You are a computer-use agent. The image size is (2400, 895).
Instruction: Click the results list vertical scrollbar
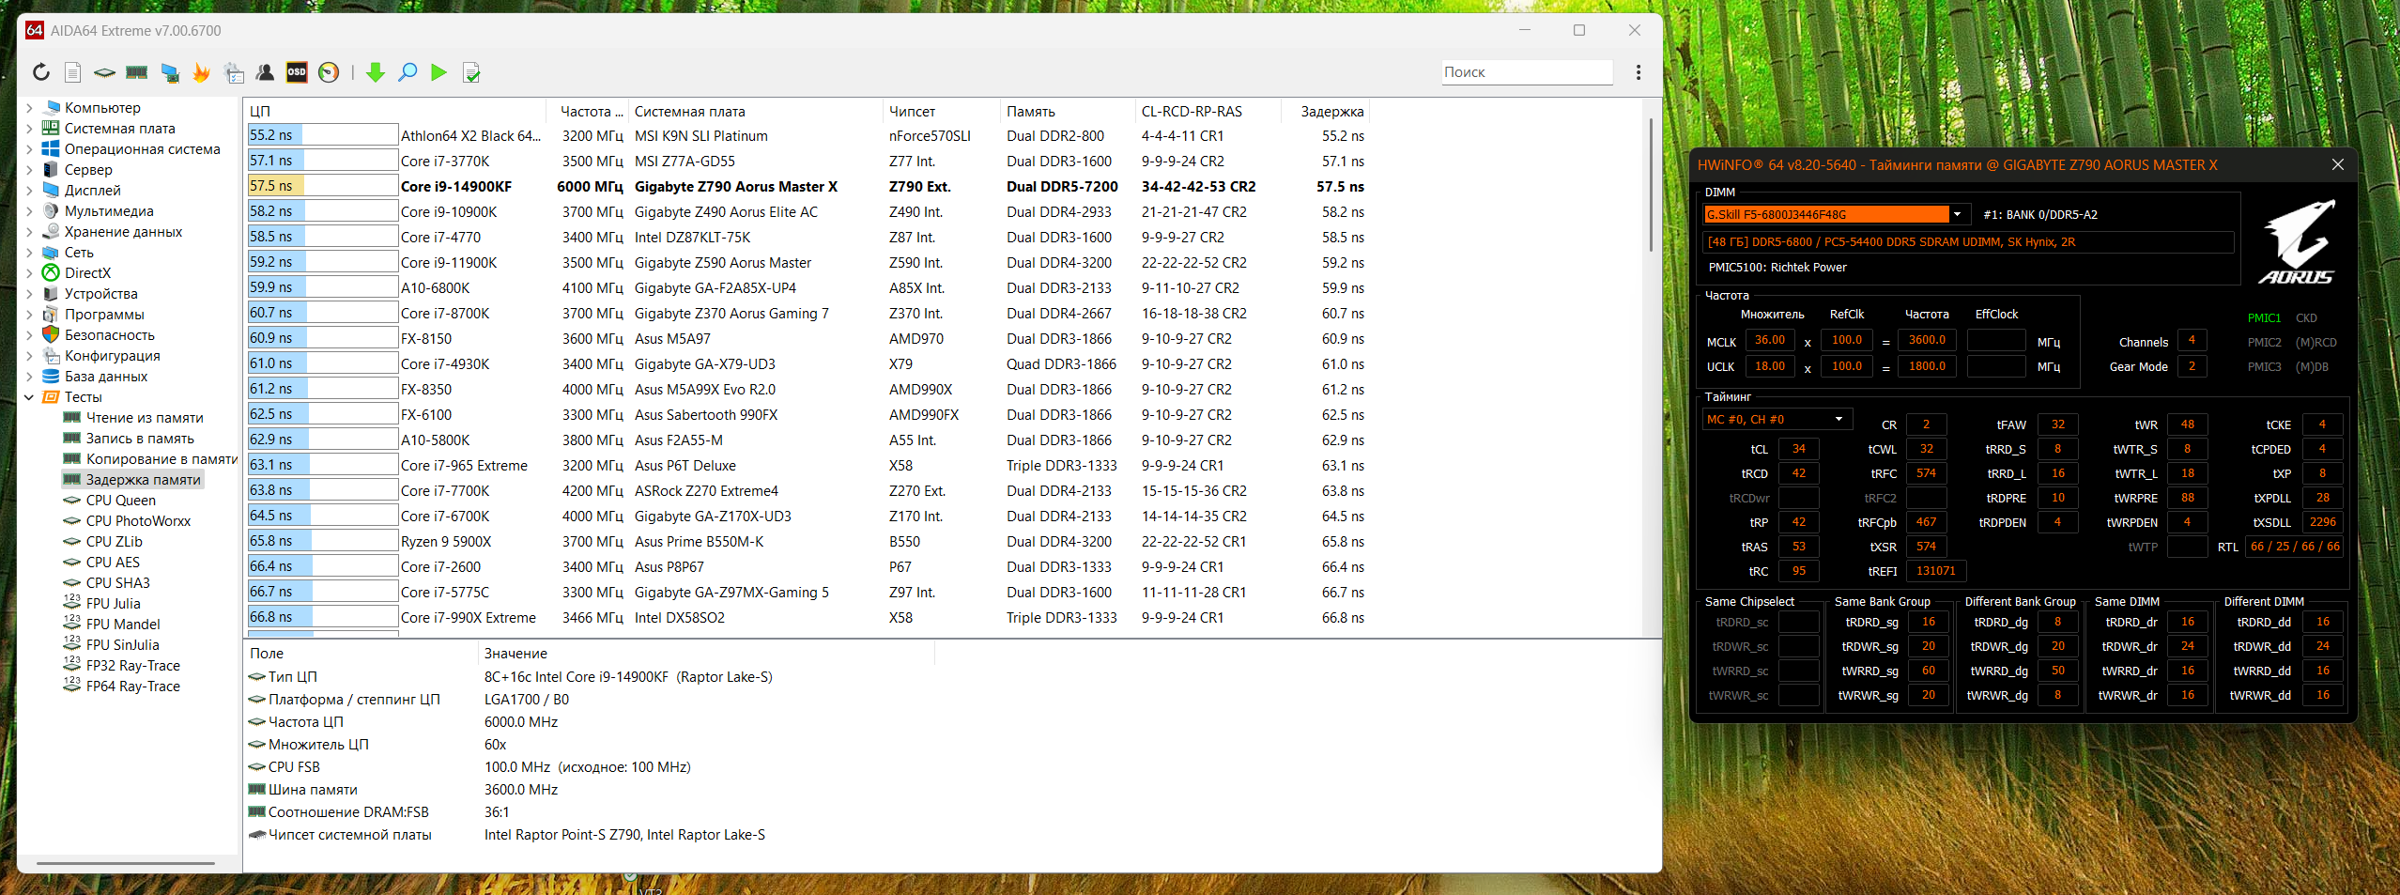pos(1650,185)
